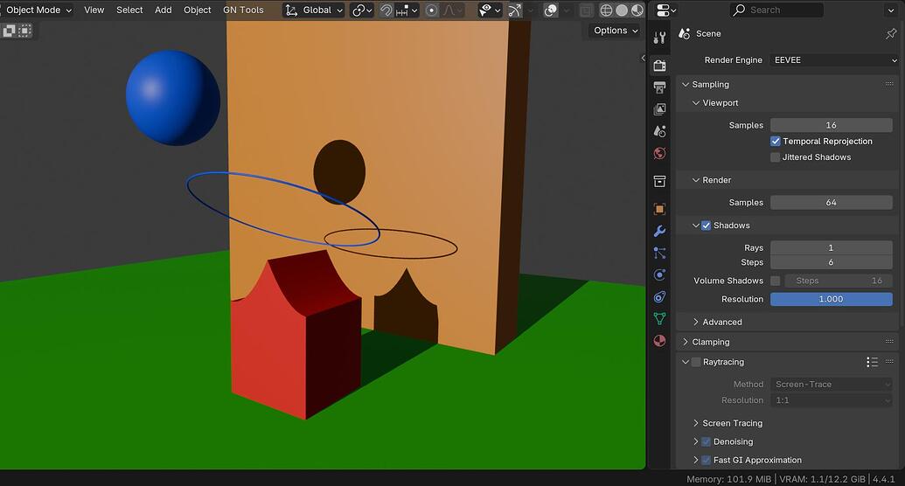Click the Viewport Samples field showing 16

(832, 125)
